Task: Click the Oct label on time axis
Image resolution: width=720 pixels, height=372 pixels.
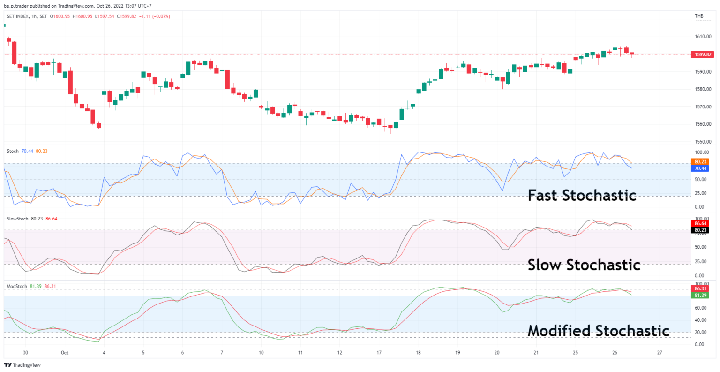Action: pos(65,353)
